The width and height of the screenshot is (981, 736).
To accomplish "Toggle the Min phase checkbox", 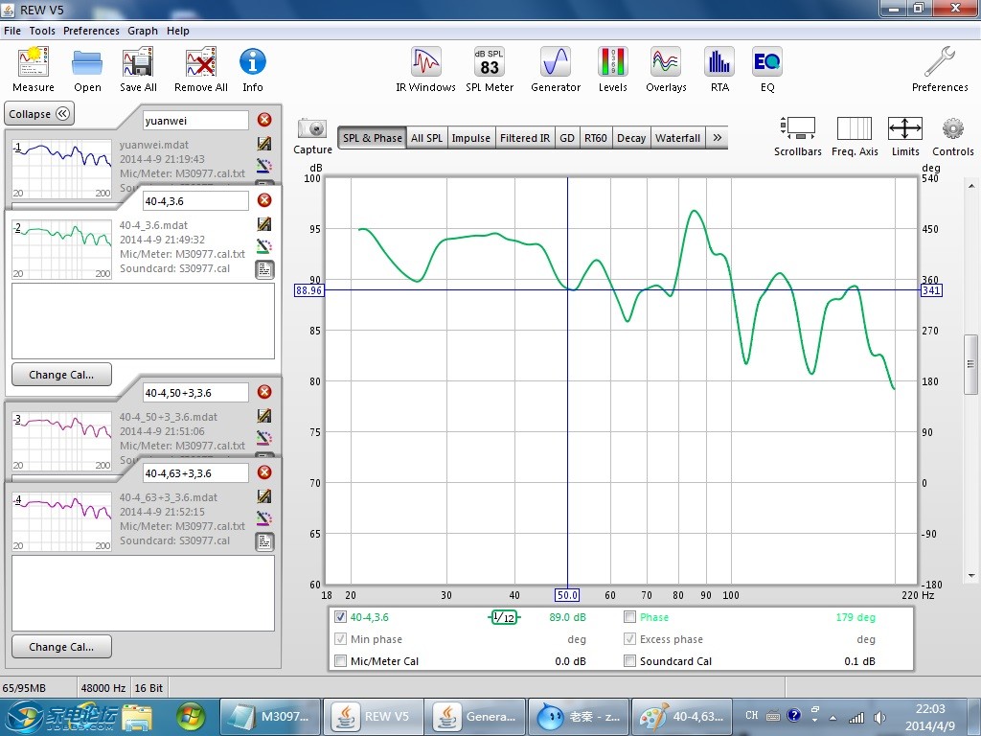I will coord(340,639).
